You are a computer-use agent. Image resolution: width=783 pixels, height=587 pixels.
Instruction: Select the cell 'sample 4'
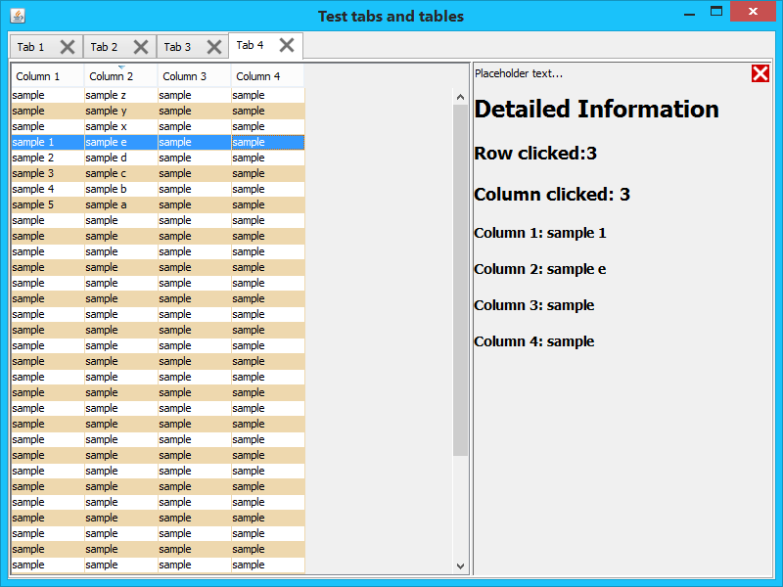click(x=48, y=189)
